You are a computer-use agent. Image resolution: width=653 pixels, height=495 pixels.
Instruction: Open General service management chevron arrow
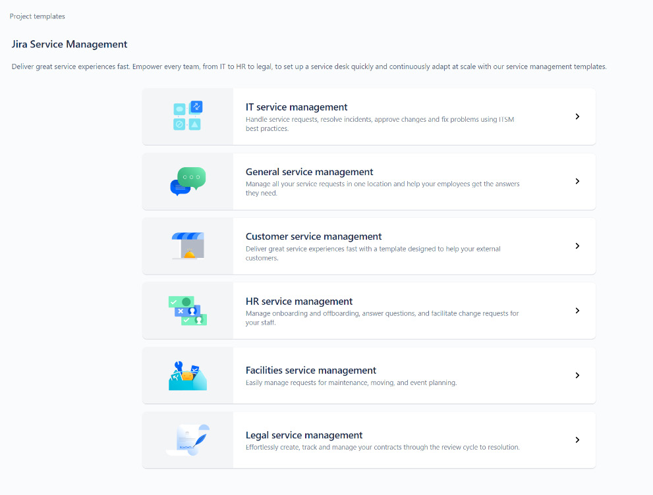pos(577,182)
